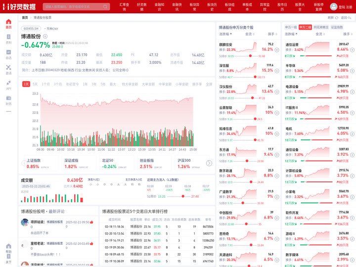Add 半导体 sector via its plus icon
This screenshot has height=267, width=356.
pyautogui.click(x=352, y=71)
